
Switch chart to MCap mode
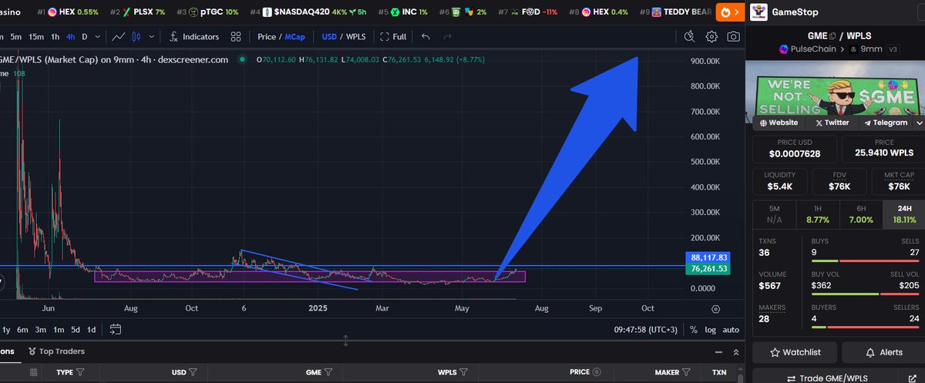click(x=295, y=36)
